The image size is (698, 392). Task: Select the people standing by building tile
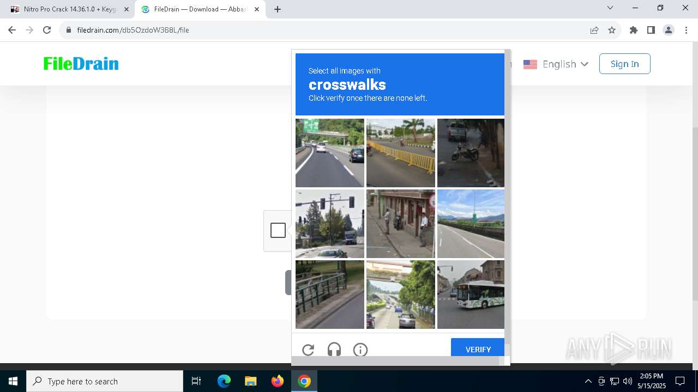tap(401, 224)
